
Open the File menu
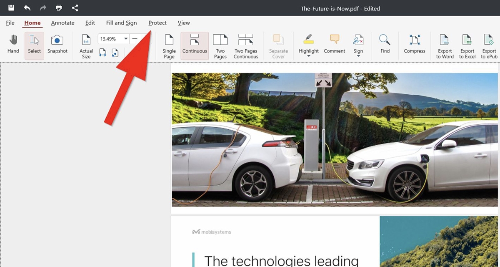10,23
